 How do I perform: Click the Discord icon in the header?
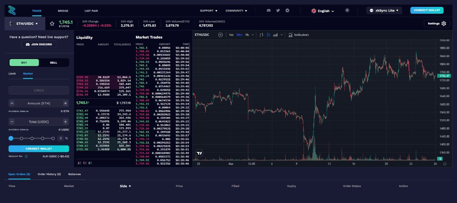click(x=268, y=11)
